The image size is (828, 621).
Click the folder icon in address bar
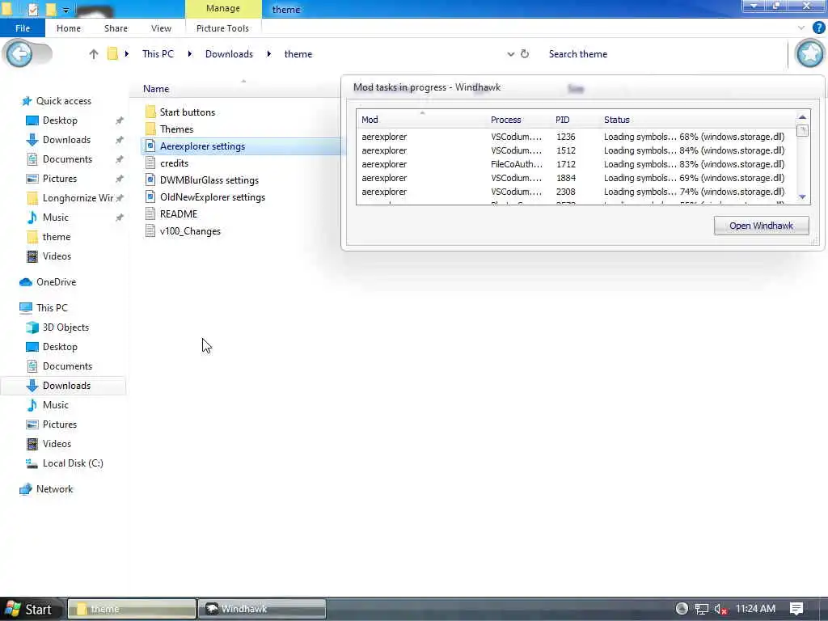coord(112,54)
